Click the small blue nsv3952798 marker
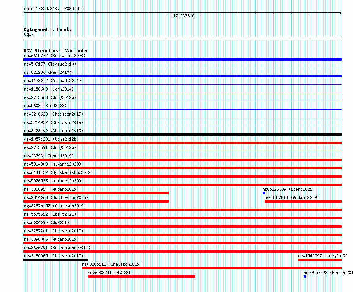 point(305,277)
